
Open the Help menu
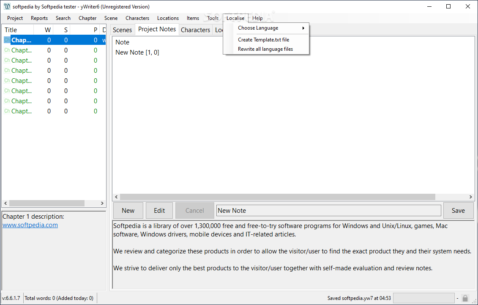257,18
